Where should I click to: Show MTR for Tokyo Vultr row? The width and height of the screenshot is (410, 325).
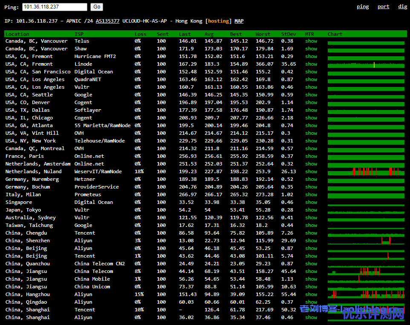point(311,210)
